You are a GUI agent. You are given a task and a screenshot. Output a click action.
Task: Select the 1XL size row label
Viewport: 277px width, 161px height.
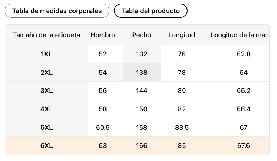click(x=47, y=54)
